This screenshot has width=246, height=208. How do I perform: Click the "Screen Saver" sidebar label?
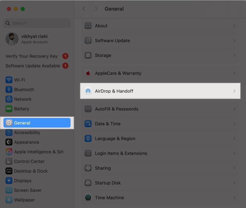28,190
